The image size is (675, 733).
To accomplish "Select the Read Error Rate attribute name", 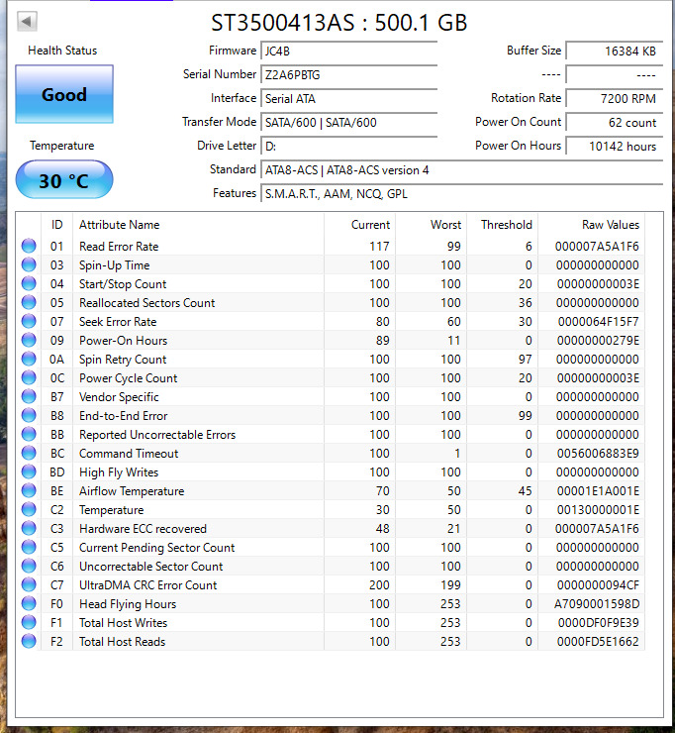I will (119, 247).
